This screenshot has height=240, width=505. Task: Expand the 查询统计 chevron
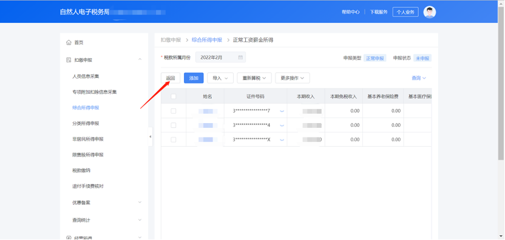point(140,220)
